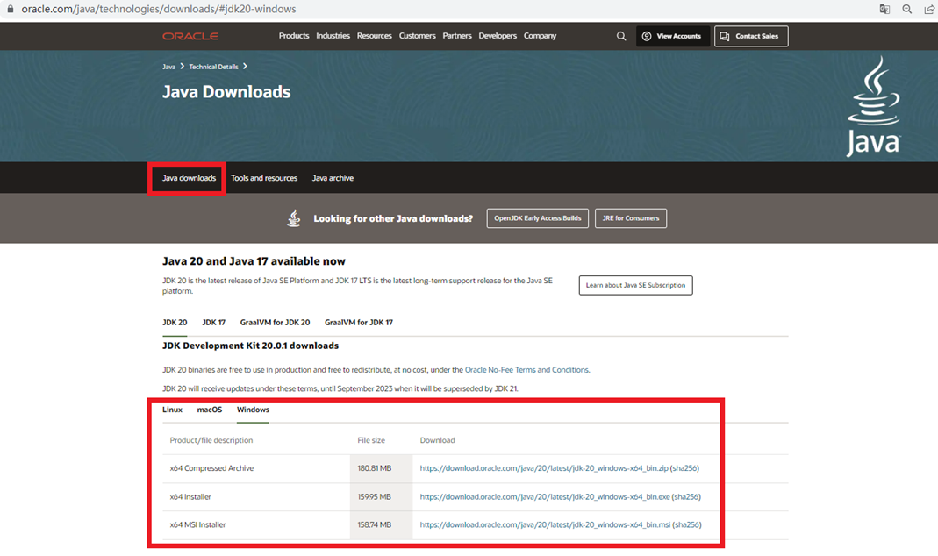
Task: Click the View Accounts button
Action: [x=672, y=36]
